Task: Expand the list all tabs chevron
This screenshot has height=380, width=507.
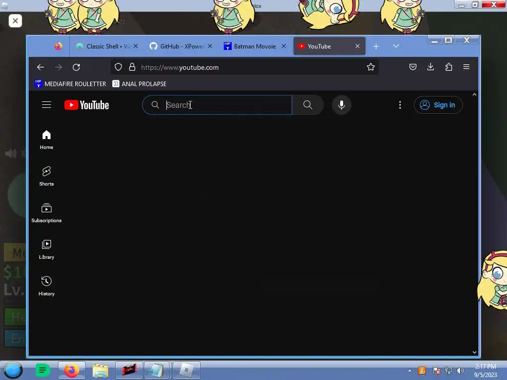Action: pyautogui.click(x=396, y=46)
